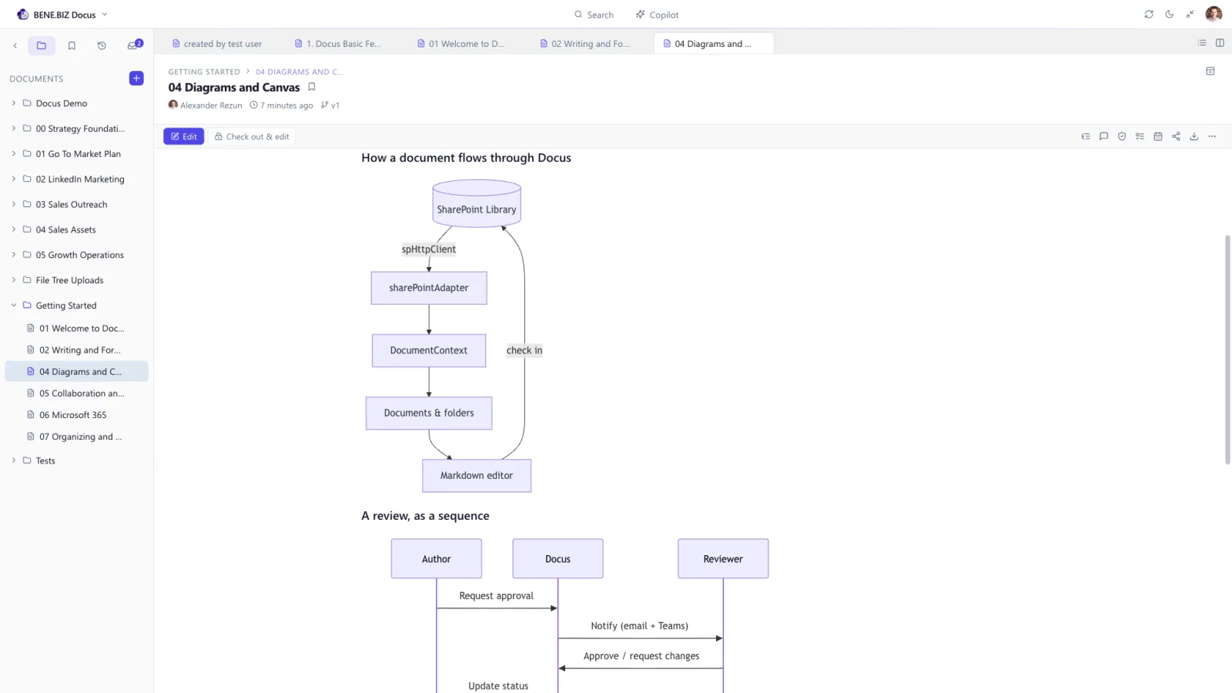Open the recent history icon in sidebar
This screenshot has height=693, width=1232.
102,45
